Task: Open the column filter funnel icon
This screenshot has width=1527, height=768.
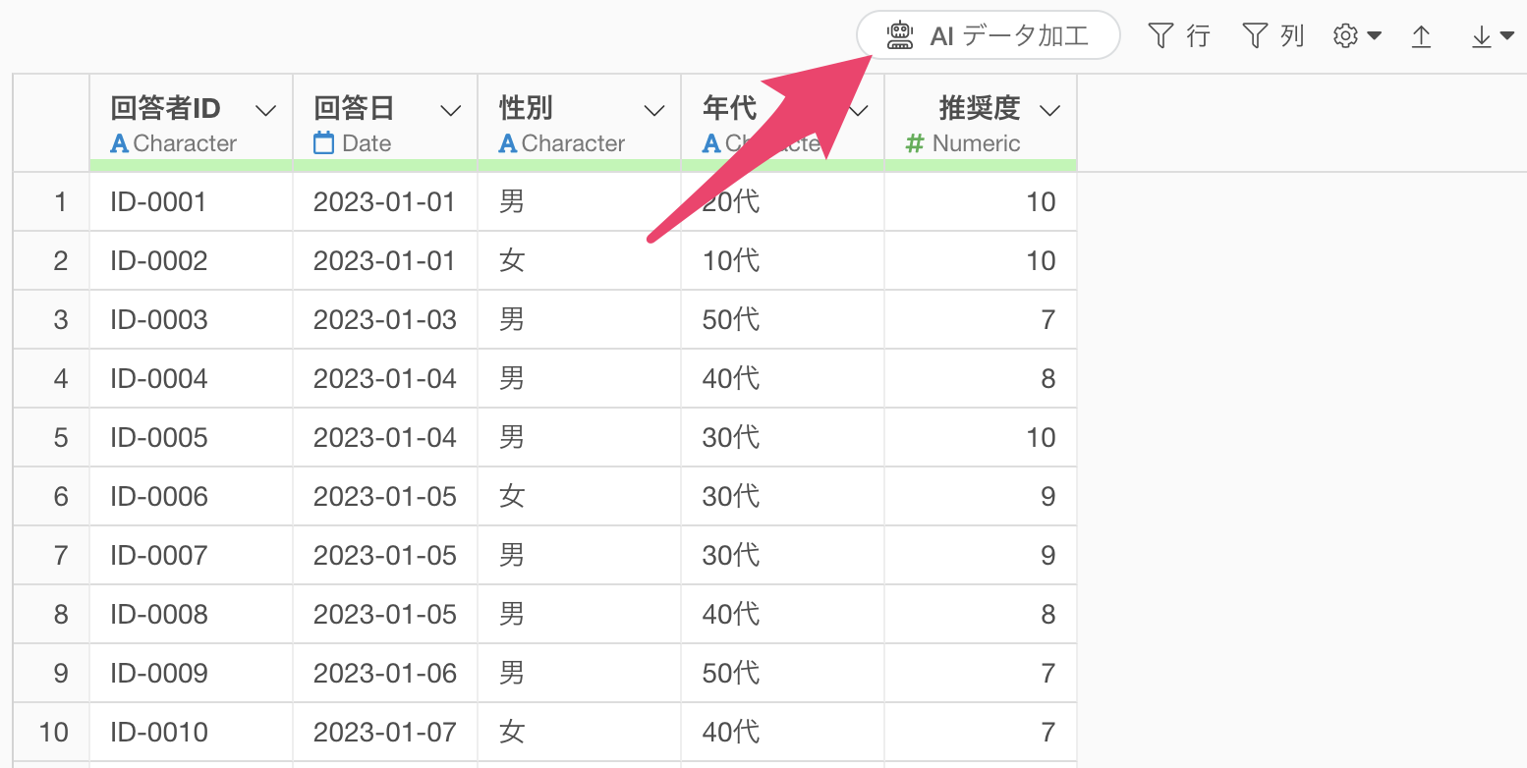Action: [x=1255, y=36]
